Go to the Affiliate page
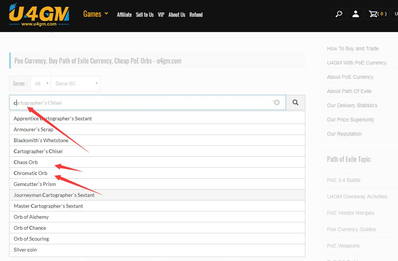Viewport: 398px width, 261px height. (x=124, y=15)
